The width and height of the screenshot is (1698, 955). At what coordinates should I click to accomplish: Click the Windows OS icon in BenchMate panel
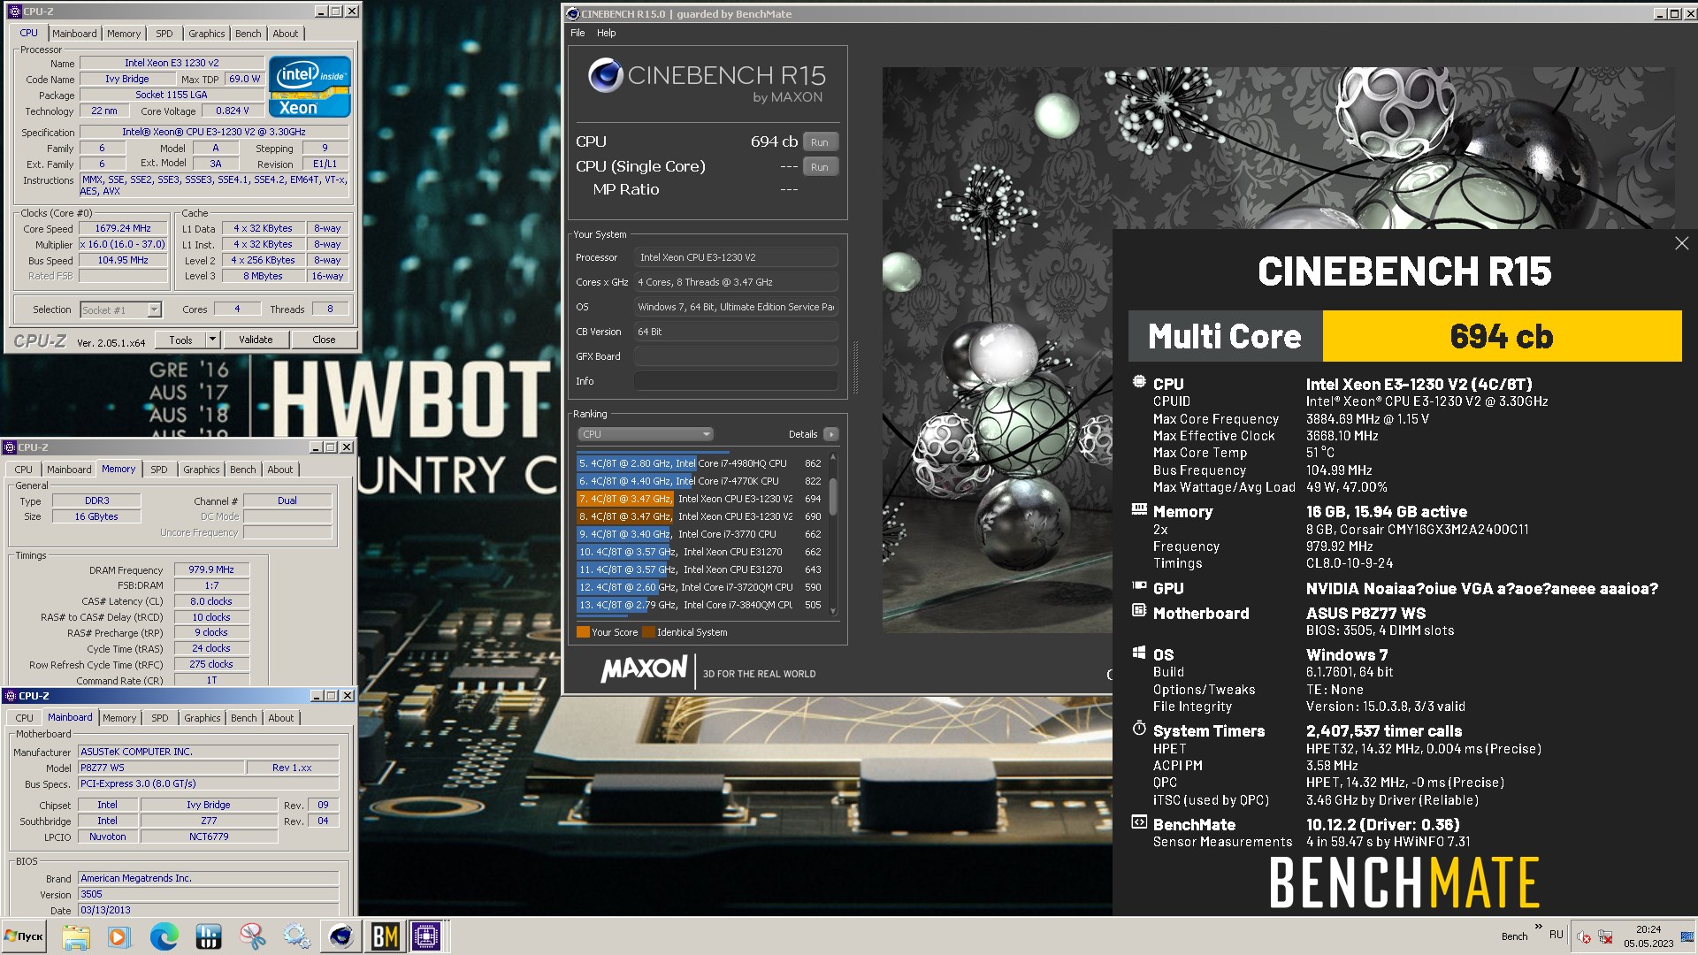(1139, 653)
